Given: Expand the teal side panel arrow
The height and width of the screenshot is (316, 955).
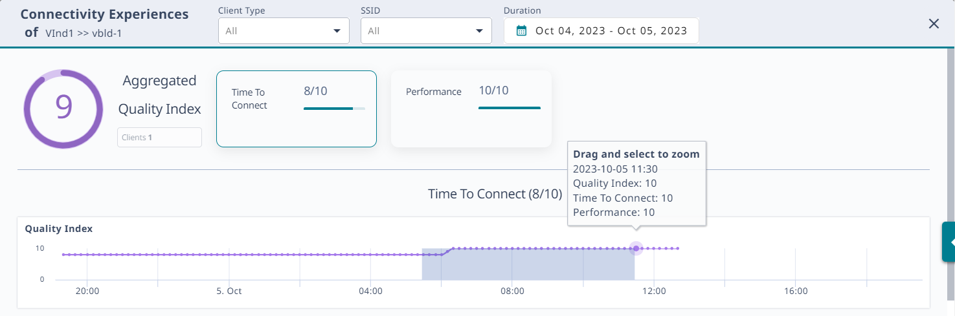Looking at the screenshot, I should [950, 242].
